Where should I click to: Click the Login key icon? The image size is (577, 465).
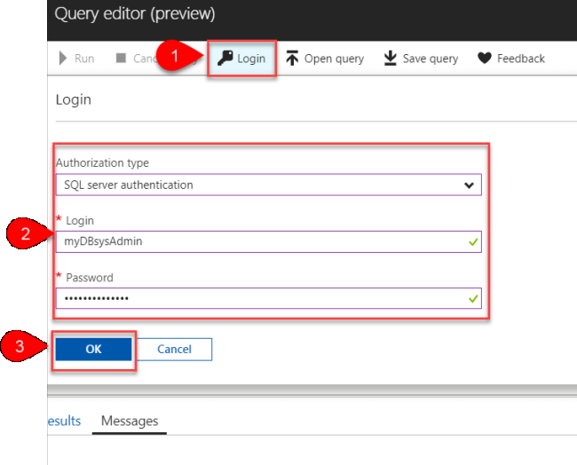pyautogui.click(x=225, y=59)
